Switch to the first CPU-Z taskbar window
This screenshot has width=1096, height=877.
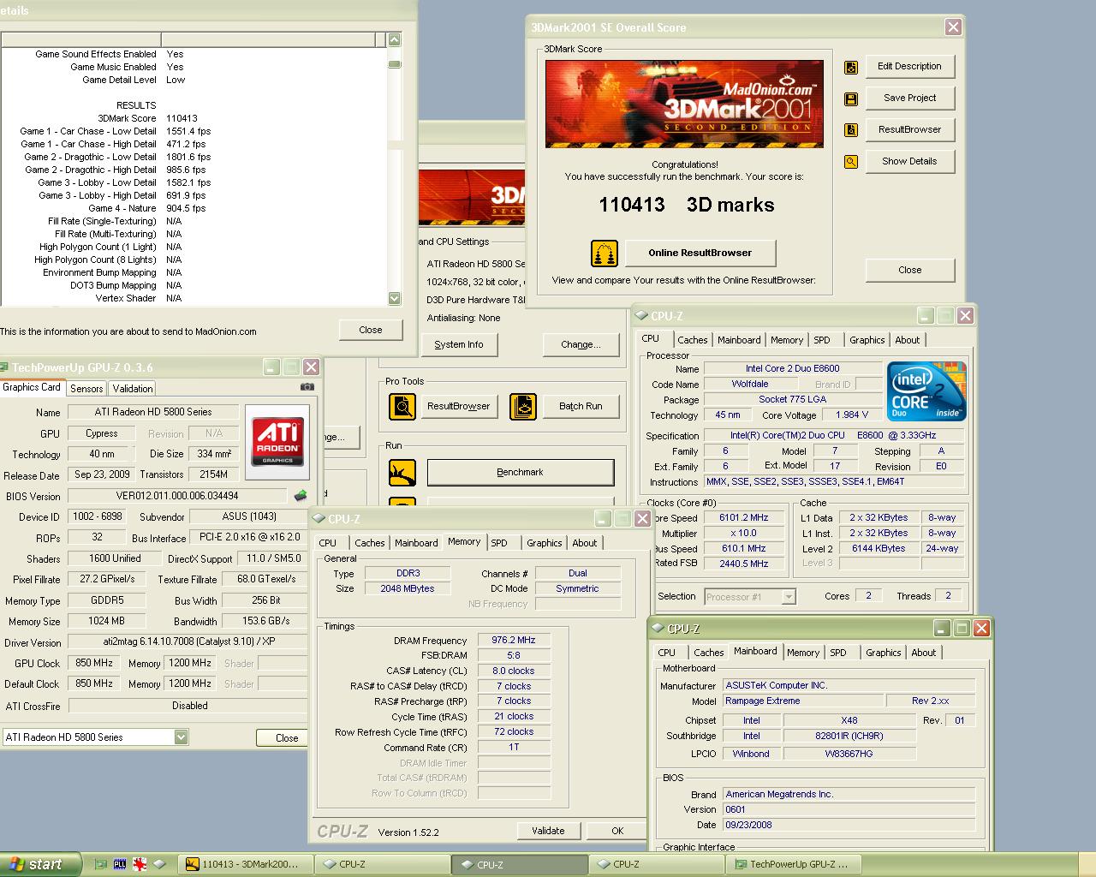click(x=383, y=864)
